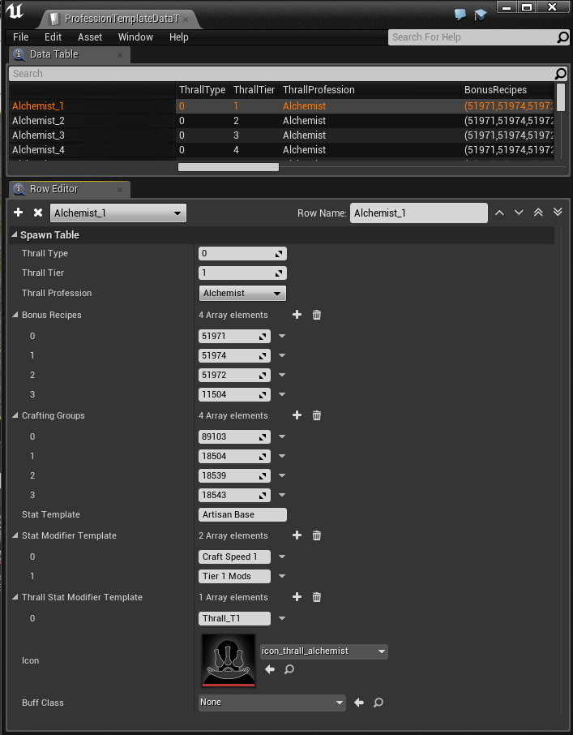Click the plus icon to add new row

pos(19,213)
